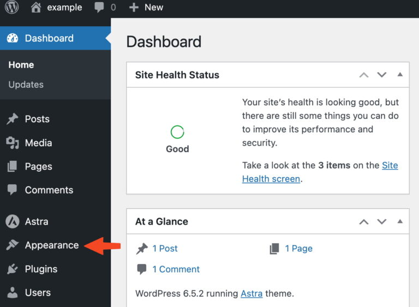Image resolution: width=419 pixels, height=307 pixels.
Task: Click the 1 Comment link
Action: 176,269
